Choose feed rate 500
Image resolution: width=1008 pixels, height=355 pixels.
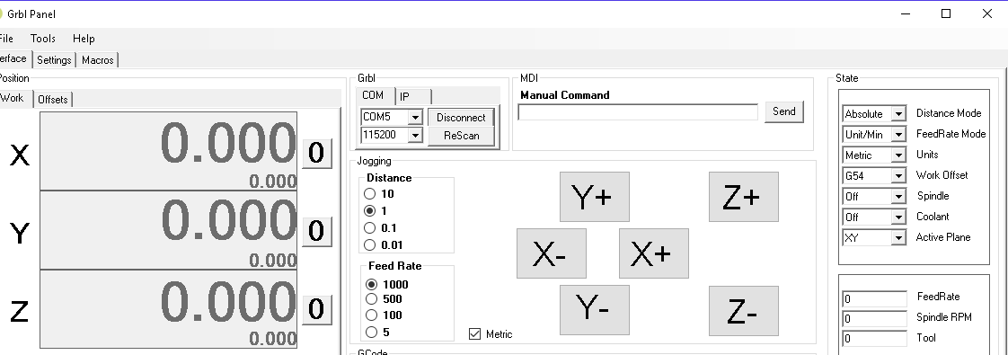tap(384, 299)
